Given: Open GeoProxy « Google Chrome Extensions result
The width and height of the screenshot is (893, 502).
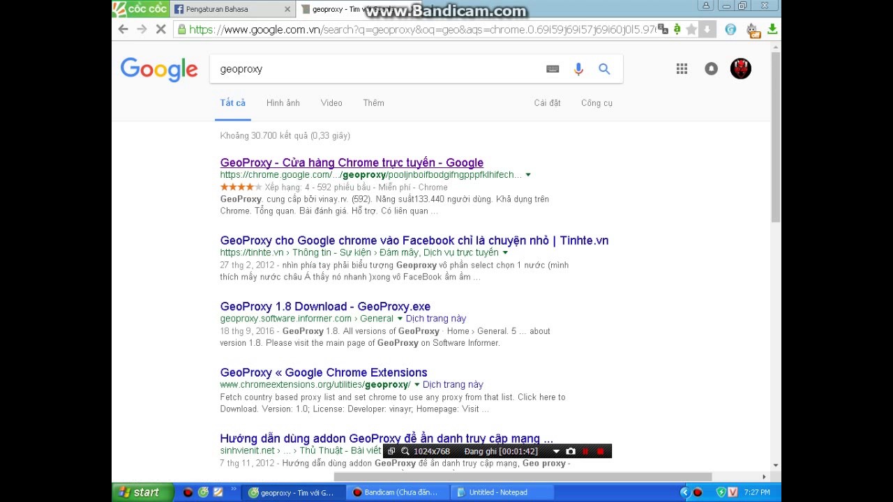Looking at the screenshot, I should coord(324,372).
